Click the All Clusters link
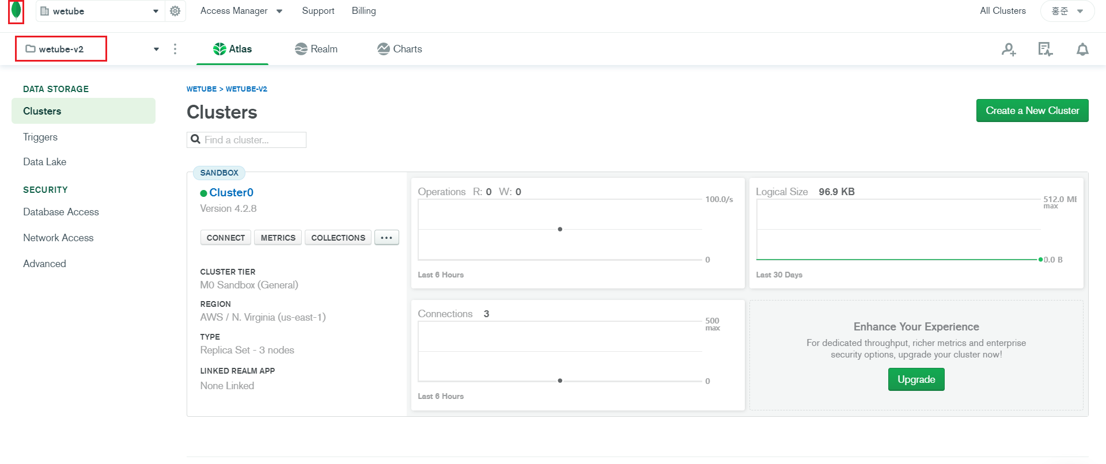The width and height of the screenshot is (1106, 464). tap(1003, 11)
